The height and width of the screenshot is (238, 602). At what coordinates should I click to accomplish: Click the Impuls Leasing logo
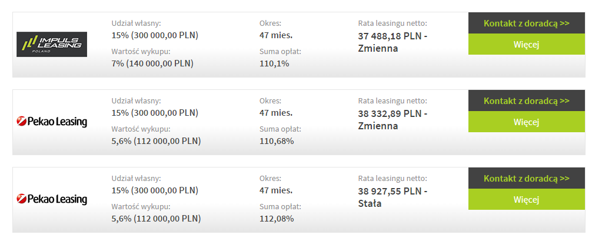click(52, 44)
